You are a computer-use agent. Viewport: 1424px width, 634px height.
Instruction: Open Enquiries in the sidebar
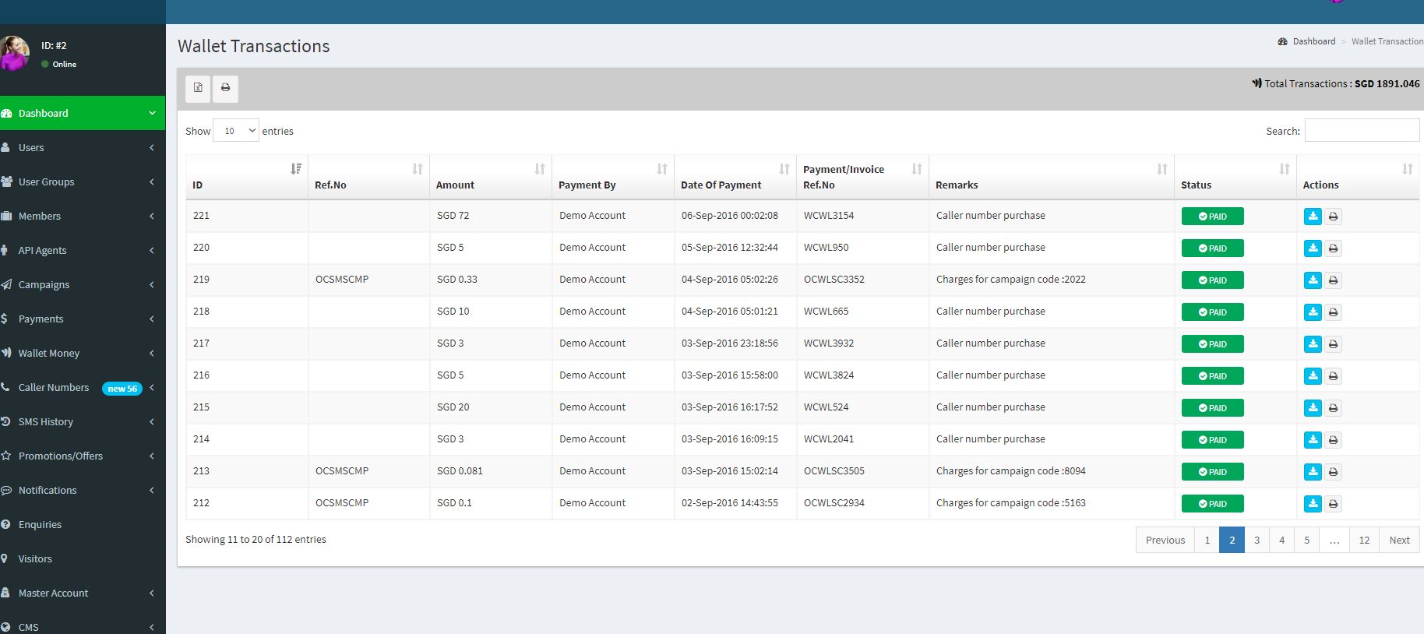(41, 524)
